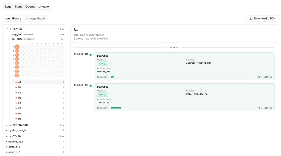The width and height of the screenshot is (281, 156).
Task: Open the A1 well row
Action: [x=38, y=82]
